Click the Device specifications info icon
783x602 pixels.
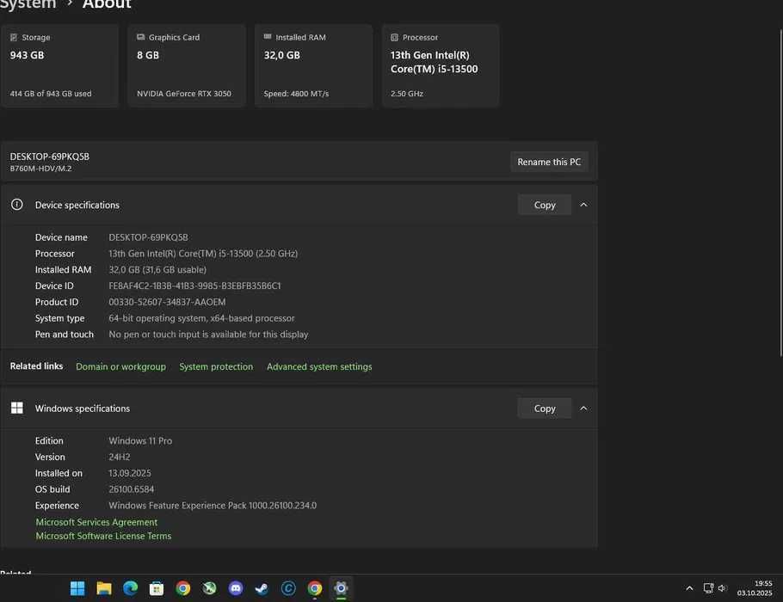coord(17,205)
